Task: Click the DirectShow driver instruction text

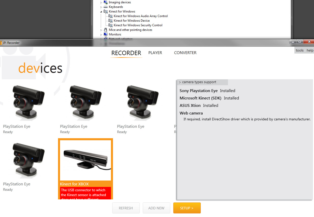Action: tap(247, 119)
